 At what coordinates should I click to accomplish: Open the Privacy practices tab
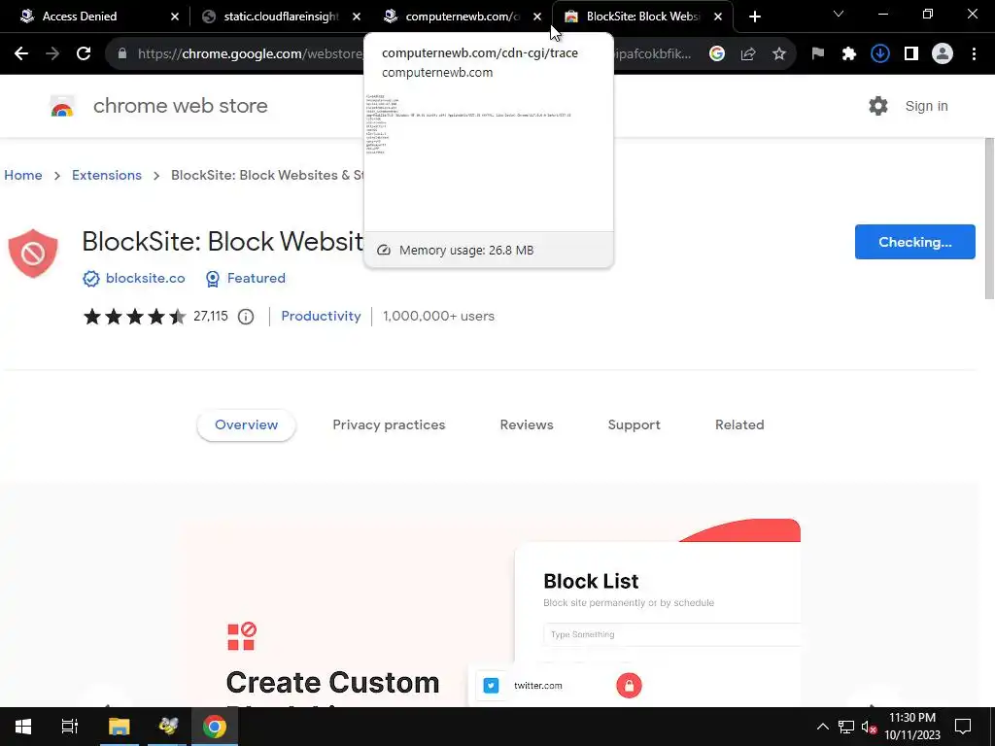coord(389,425)
